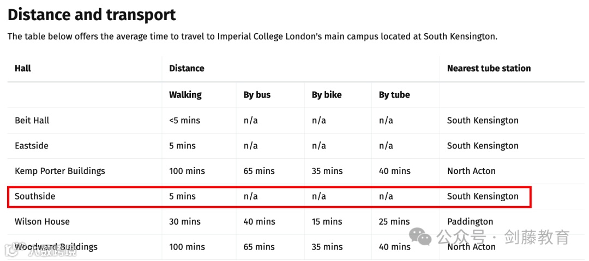Click the 剑藤教育 watermark text
This screenshot has width=589, height=261.
537,238
